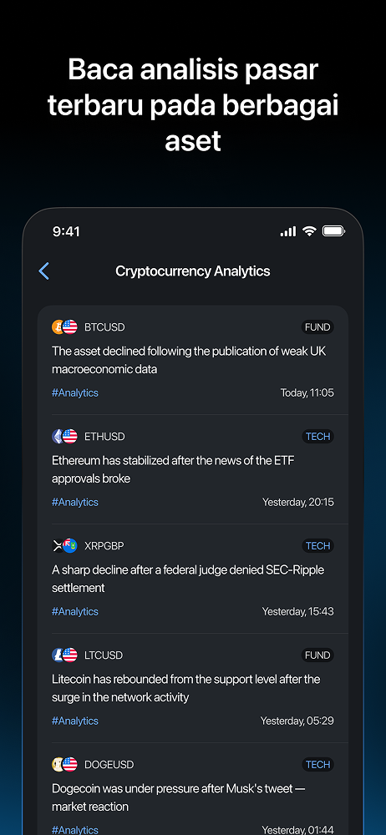Tap the blue back arrow chevron

pos(44,271)
